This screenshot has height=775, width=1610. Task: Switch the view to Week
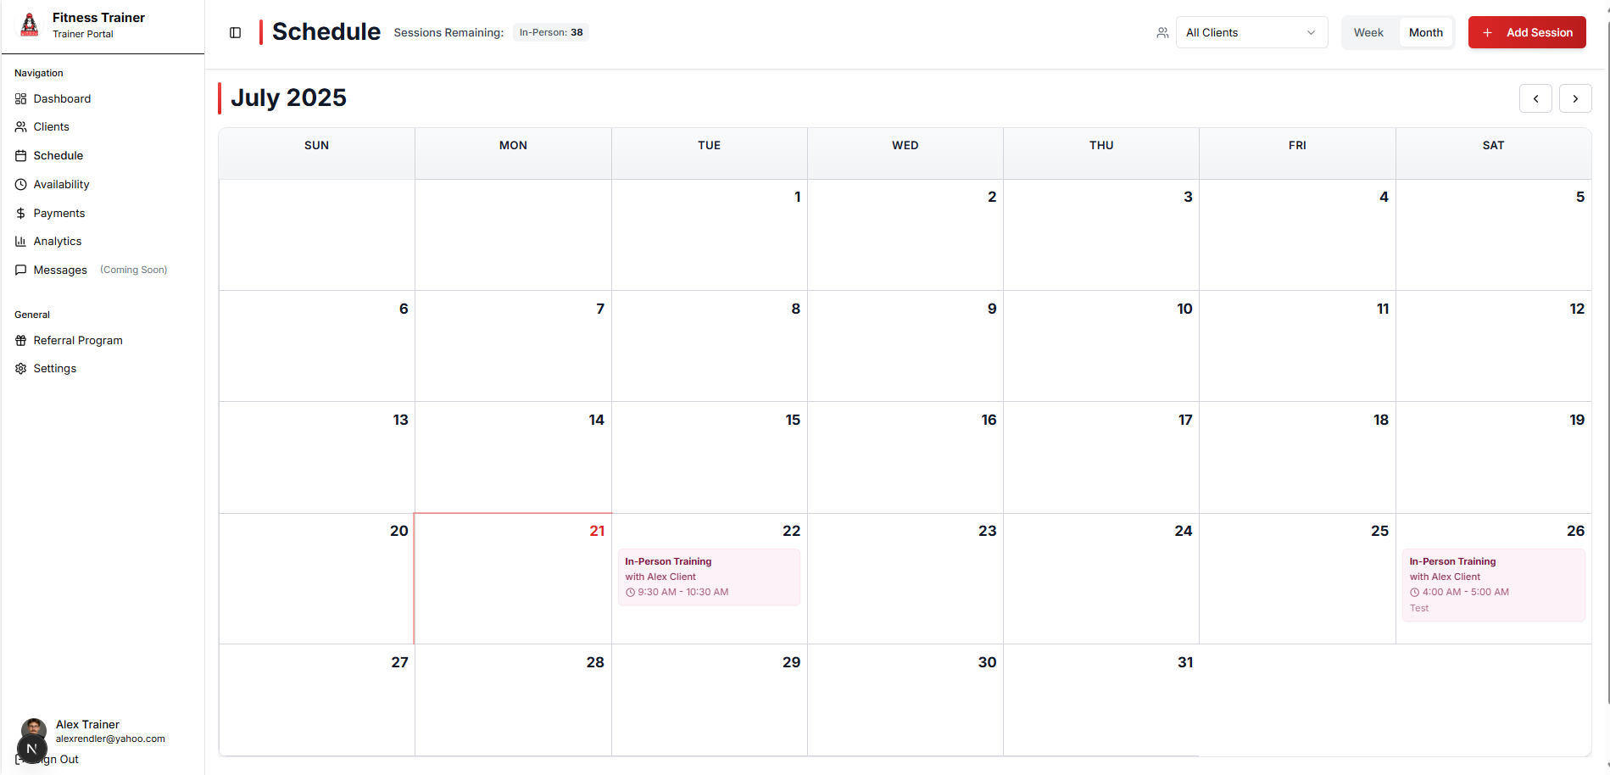coord(1368,32)
